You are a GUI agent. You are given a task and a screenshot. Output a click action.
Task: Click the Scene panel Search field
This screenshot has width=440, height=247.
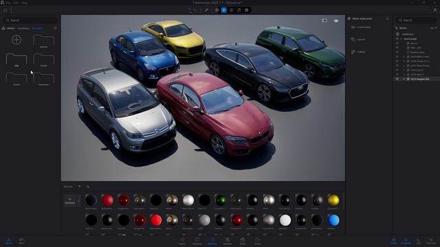pos(416,20)
